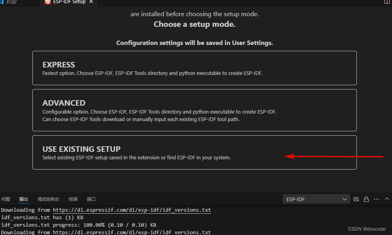392x235 pixels.
Task: Open the 调试控制台 panel
Action: (x=48, y=199)
